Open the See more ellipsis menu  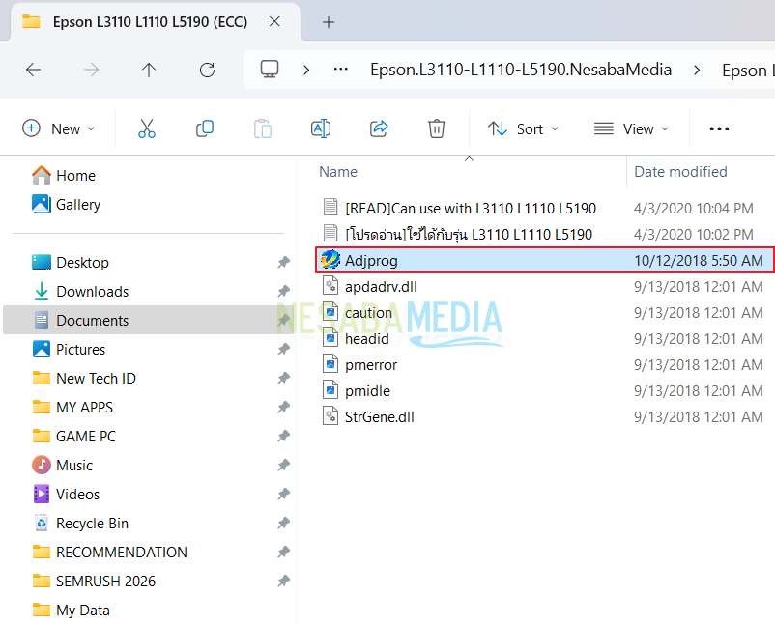point(719,128)
